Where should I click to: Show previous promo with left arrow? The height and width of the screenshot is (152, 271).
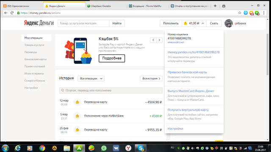(153, 40)
